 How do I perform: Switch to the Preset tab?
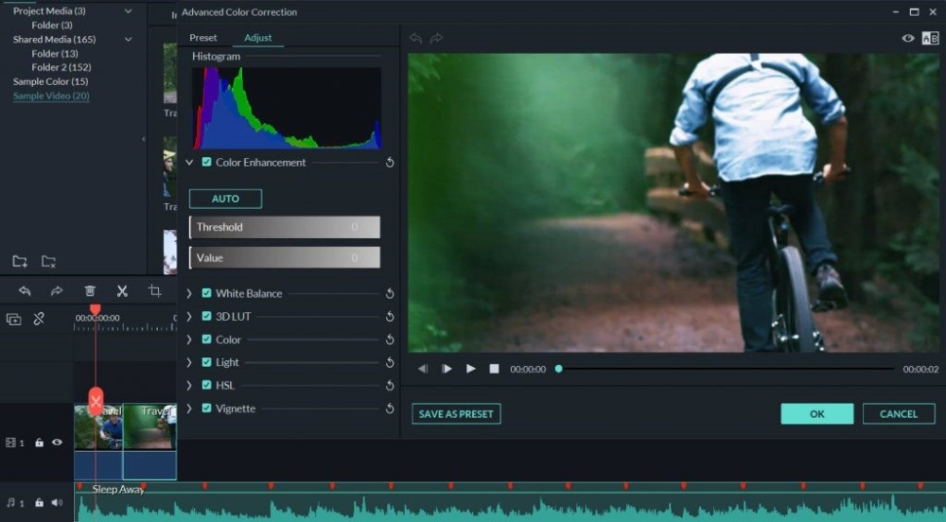[202, 38]
